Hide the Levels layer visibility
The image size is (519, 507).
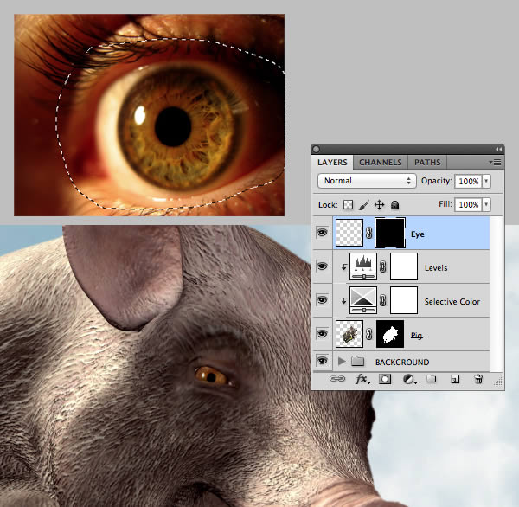(x=322, y=266)
